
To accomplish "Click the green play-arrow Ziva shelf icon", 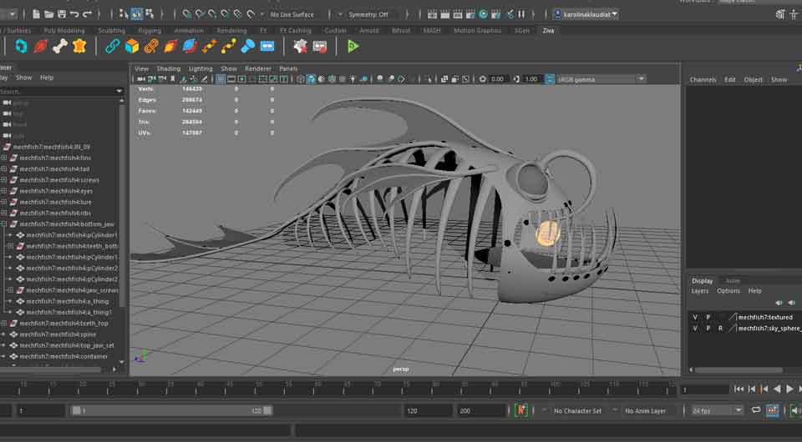I will tap(353, 47).
